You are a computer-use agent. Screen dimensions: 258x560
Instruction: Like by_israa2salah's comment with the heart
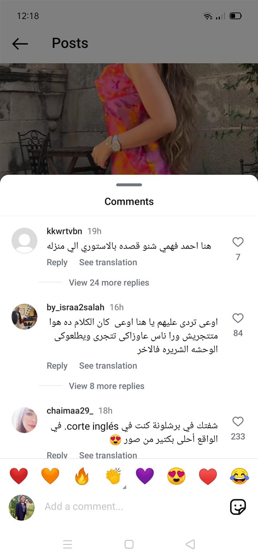[238, 318]
